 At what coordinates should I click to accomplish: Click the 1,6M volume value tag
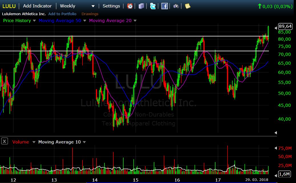284,174
